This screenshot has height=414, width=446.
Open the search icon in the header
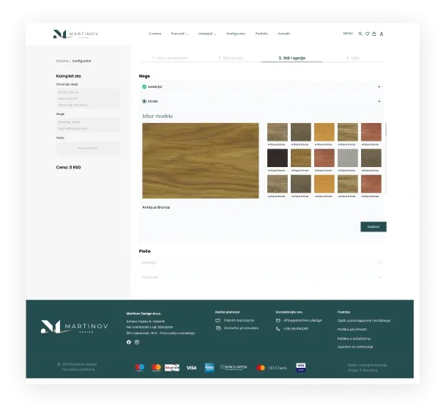pos(360,34)
